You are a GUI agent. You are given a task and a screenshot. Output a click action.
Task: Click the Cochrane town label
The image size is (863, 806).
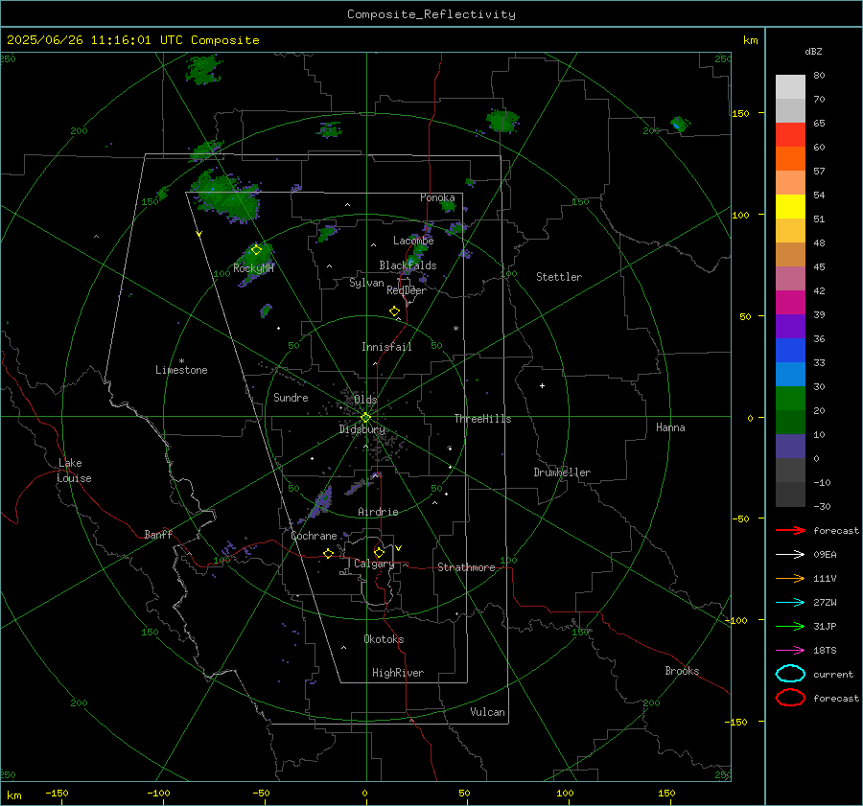point(314,536)
